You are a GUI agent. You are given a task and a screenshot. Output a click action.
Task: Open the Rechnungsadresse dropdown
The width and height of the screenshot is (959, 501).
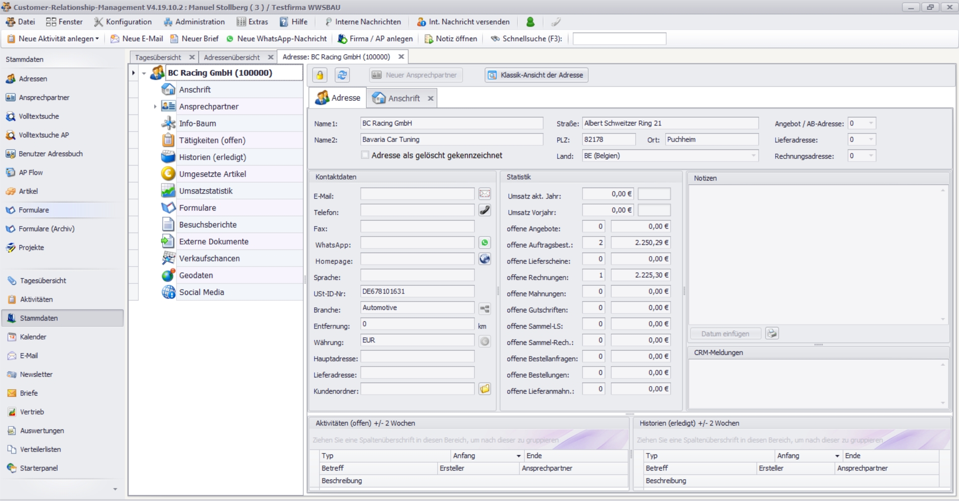(871, 156)
